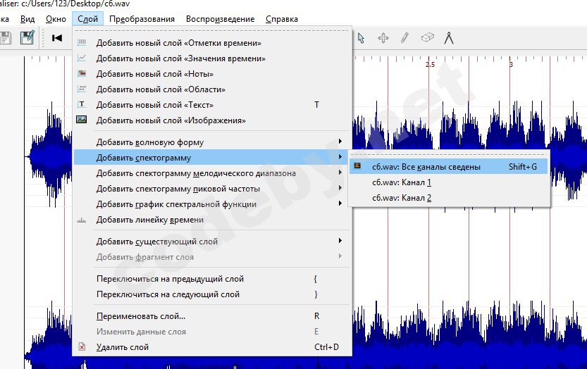Click the 3 mark on time ruler
587x369 pixels.
tap(511, 64)
